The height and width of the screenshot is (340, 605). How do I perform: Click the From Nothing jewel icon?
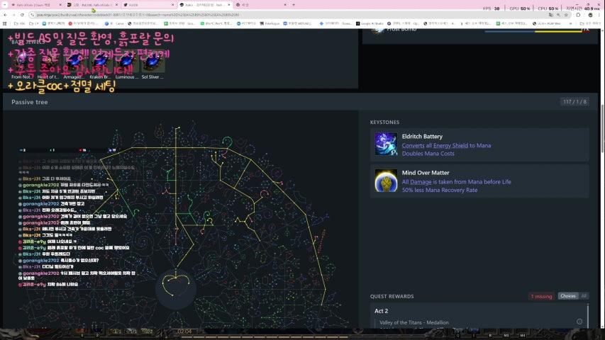point(22,64)
